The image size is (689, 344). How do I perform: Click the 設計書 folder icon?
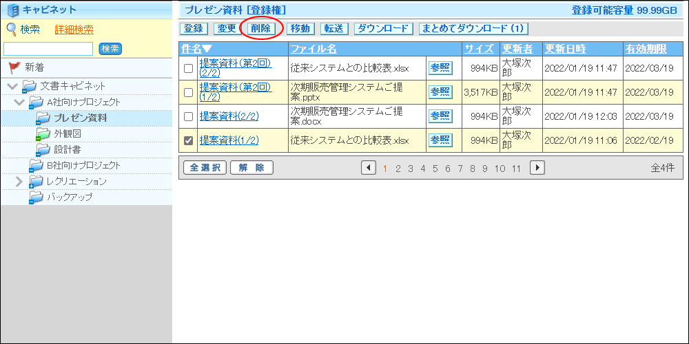click(x=43, y=149)
